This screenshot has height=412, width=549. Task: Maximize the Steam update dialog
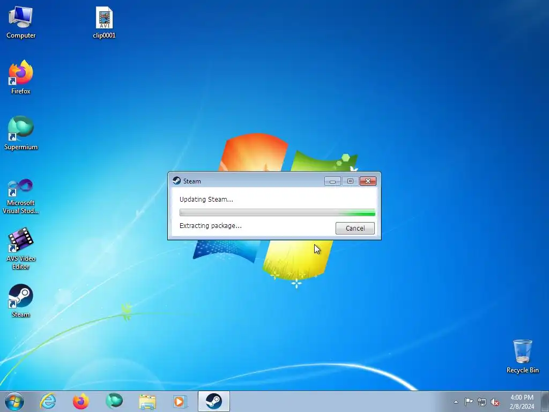coord(350,181)
